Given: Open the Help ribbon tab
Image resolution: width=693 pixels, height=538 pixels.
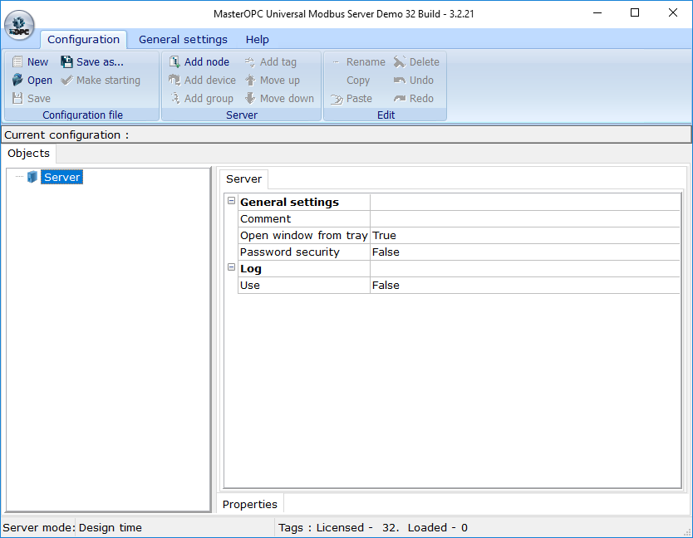Looking at the screenshot, I should (258, 40).
